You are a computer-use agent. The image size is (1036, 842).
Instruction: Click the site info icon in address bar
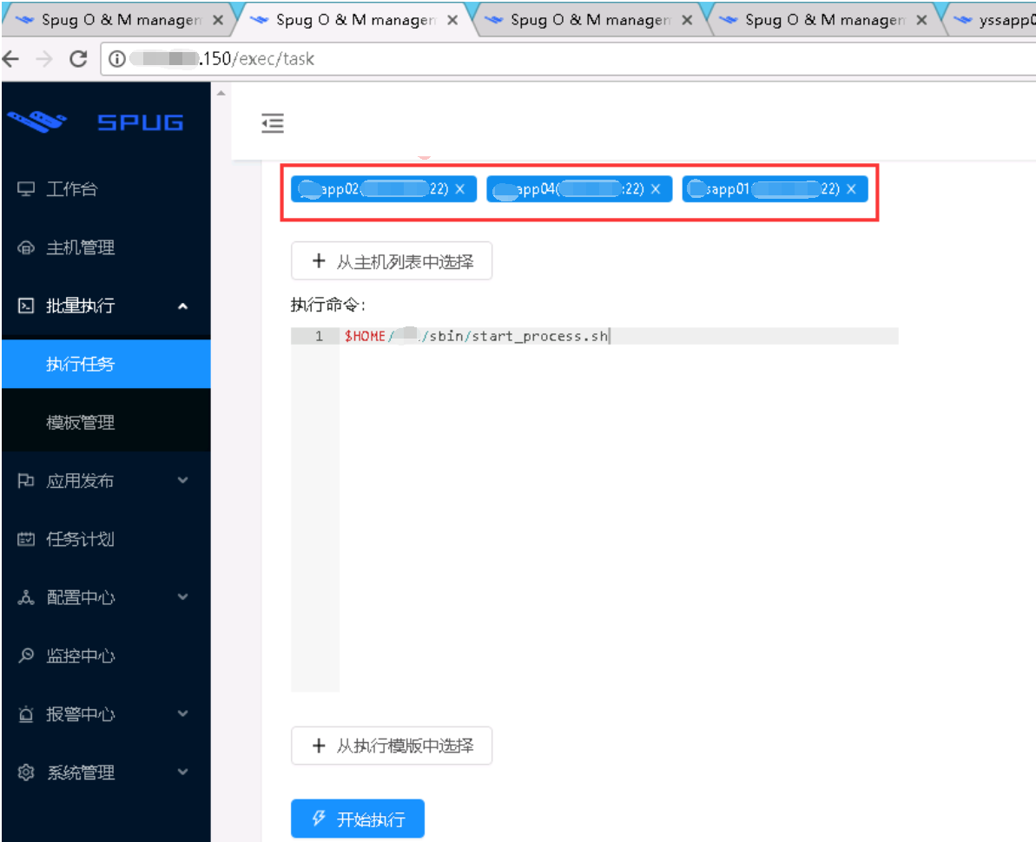click(x=117, y=59)
